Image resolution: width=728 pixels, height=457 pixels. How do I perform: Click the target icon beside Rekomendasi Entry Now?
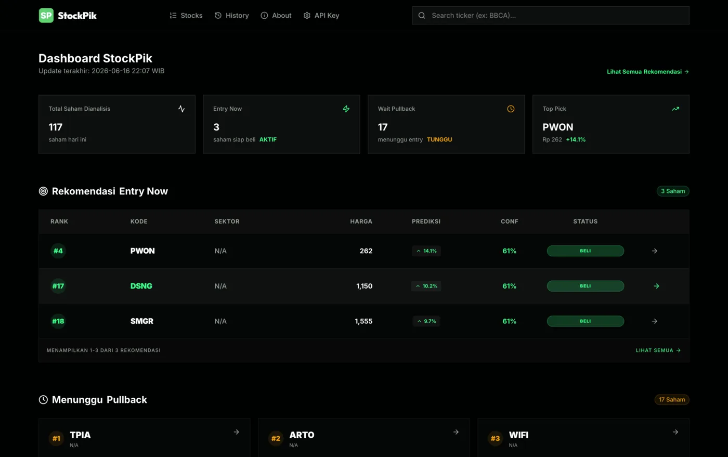[43, 191]
